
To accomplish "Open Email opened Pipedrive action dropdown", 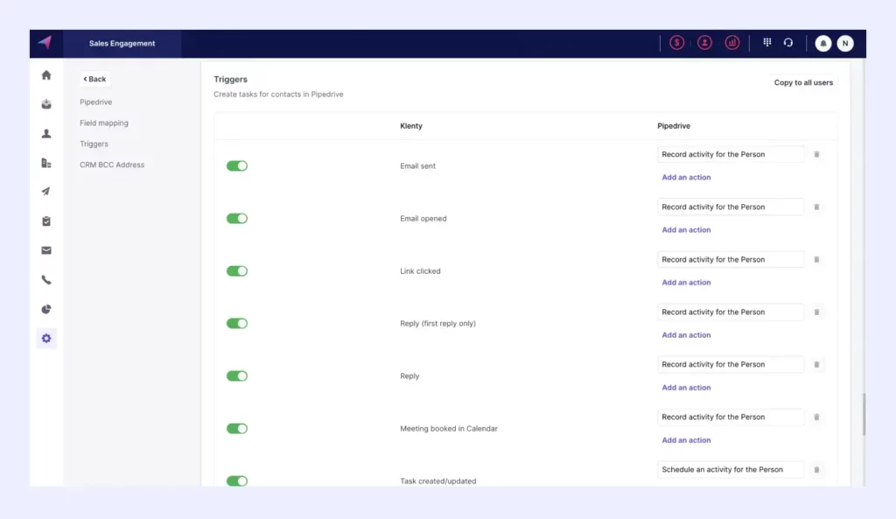I will point(731,207).
